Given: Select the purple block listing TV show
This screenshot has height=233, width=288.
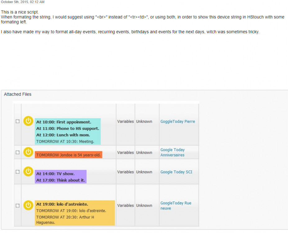Looking at the screenshot, I should 61,177.
